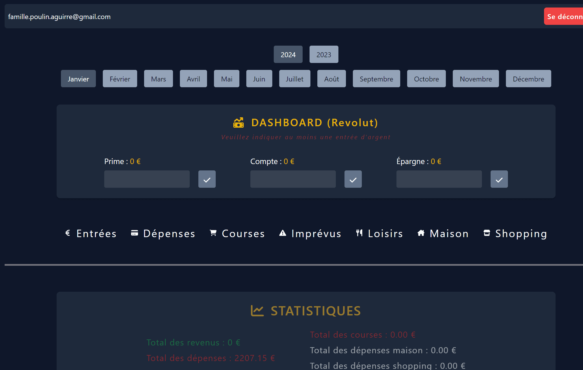This screenshot has height=370, width=583.
Task: Select the Janvier month
Action: [x=78, y=79]
